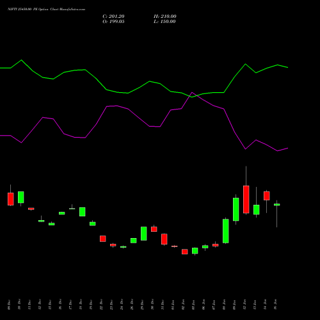Select the high value H: 210.00
The height and width of the screenshot is (320, 320).
pos(165,17)
